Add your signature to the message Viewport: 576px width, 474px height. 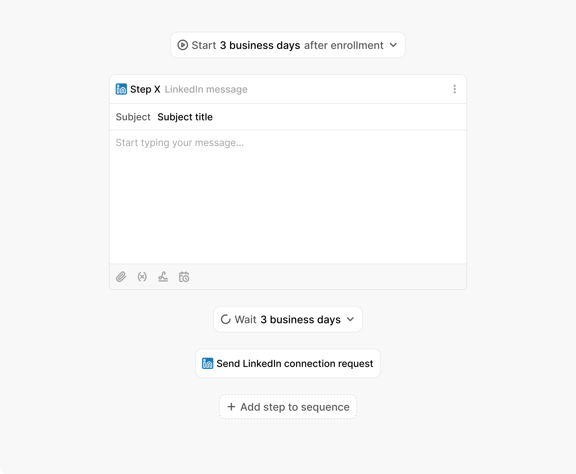click(163, 277)
